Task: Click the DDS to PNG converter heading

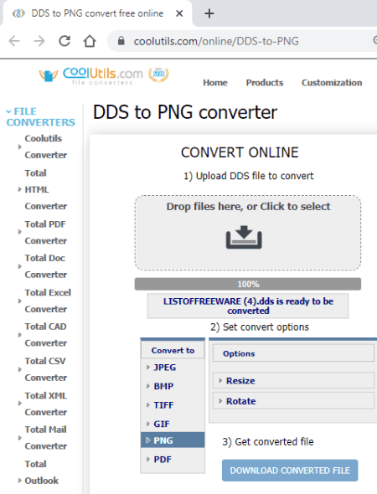Action: [185, 112]
